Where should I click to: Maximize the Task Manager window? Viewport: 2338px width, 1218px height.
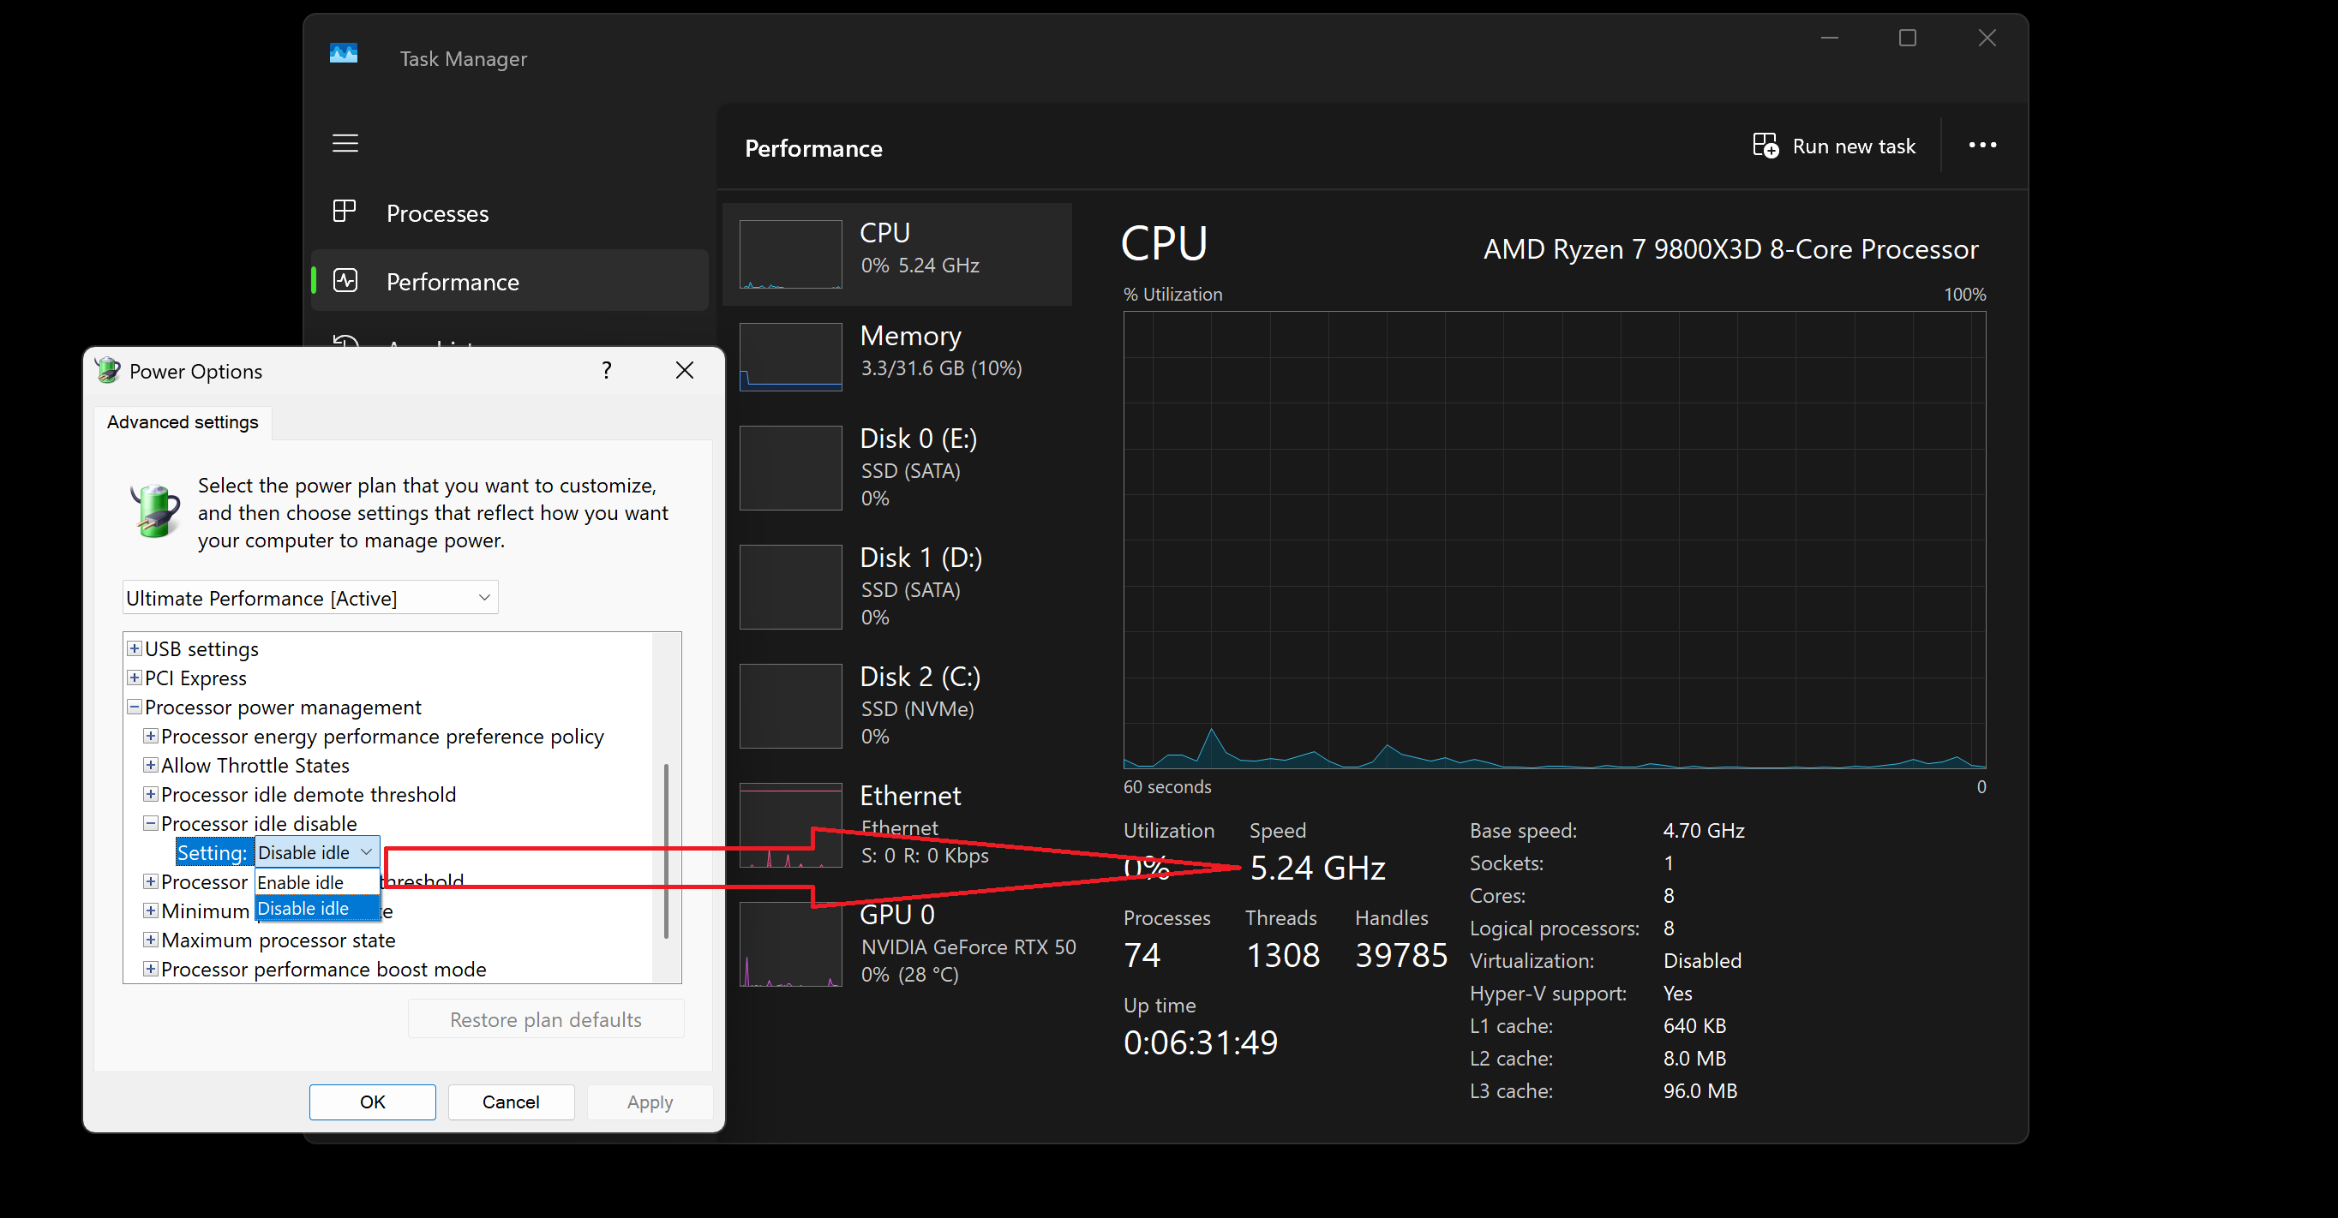pyautogui.click(x=1907, y=38)
